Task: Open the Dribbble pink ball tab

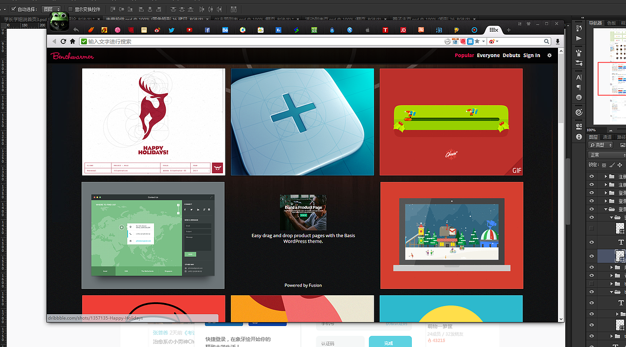Action: pyautogui.click(x=117, y=30)
